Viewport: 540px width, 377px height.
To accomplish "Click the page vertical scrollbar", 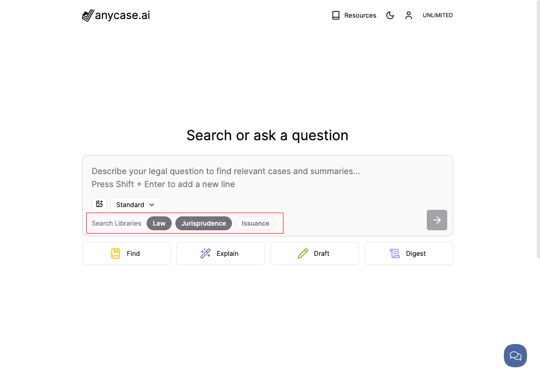I will (538, 129).
